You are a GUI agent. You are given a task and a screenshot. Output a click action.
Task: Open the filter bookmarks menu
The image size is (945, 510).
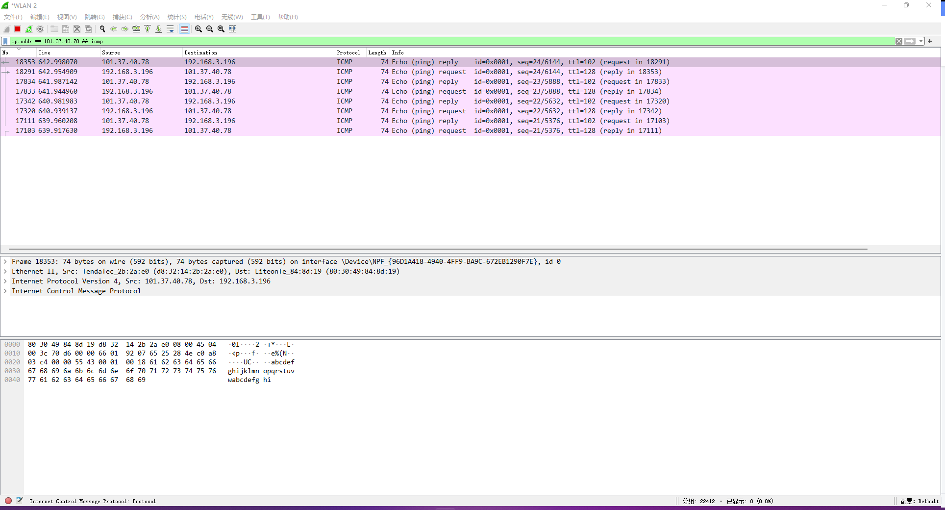[5, 41]
